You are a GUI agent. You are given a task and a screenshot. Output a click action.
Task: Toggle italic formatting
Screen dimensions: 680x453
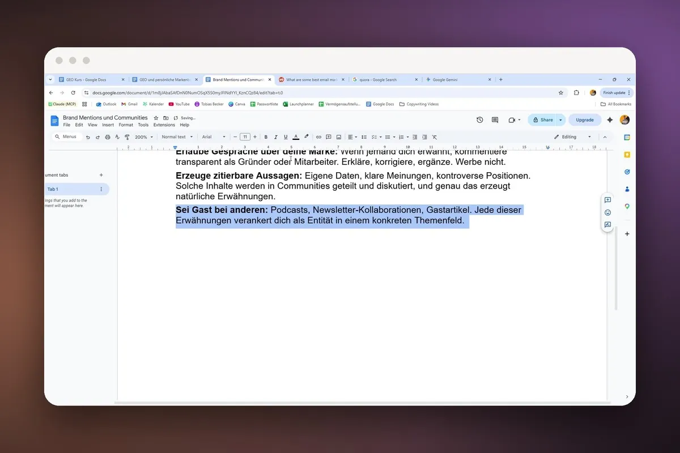pos(275,137)
